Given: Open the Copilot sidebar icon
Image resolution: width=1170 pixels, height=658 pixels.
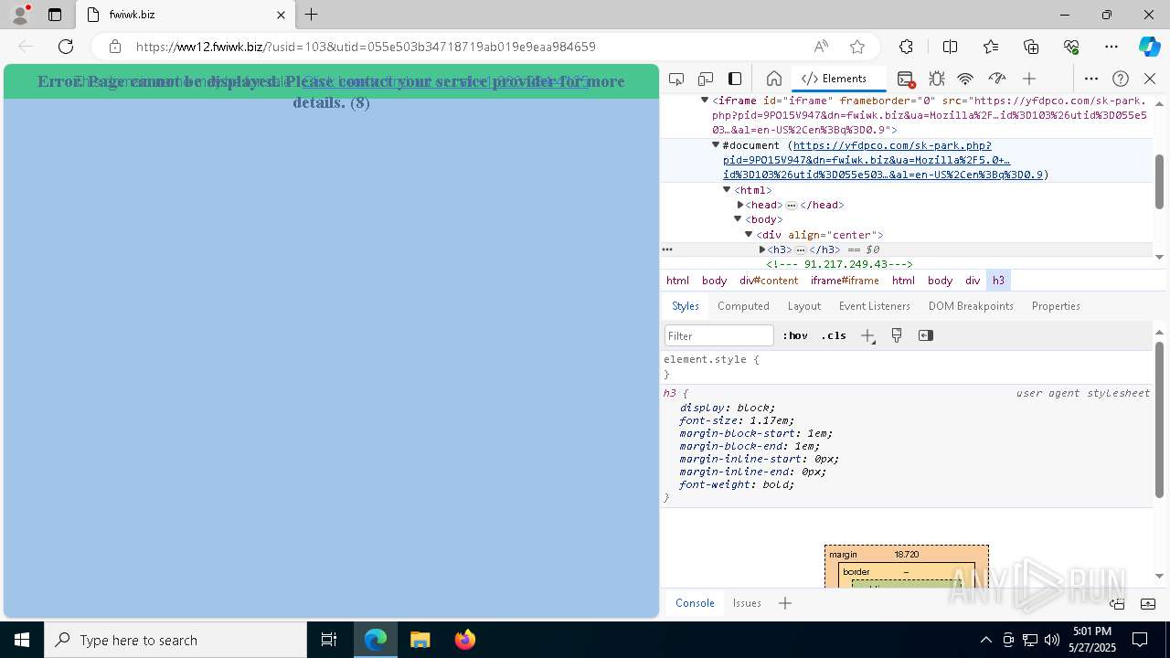Looking at the screenshot, I should point(1149,47).
